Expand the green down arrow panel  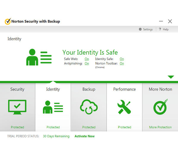pos(171,77)
